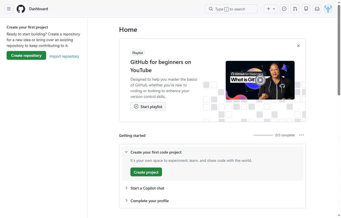
Task: Open the Issues icon in header
Action: 284,9
